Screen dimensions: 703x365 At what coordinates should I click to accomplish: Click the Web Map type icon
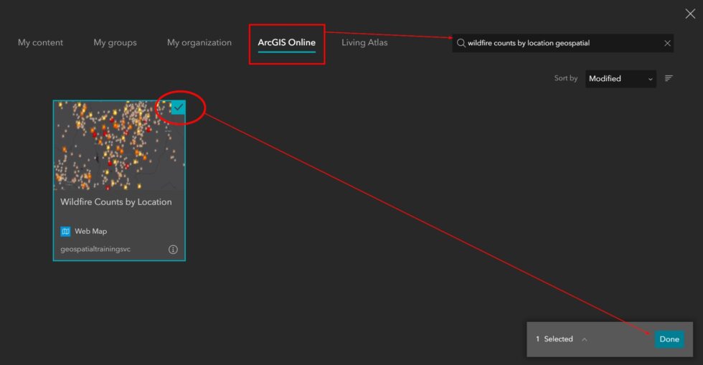(66, 232)
